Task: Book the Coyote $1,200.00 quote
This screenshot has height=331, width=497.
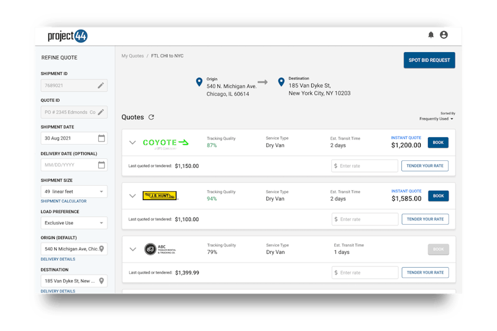Action: pyautogui.click(x=438, y=143)
